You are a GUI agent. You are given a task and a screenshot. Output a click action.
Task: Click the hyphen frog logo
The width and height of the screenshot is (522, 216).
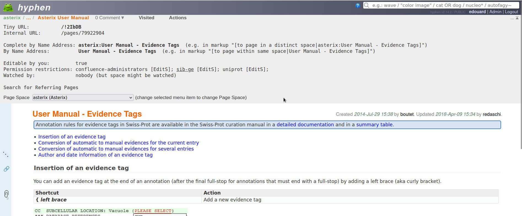(x=8, y=7)
